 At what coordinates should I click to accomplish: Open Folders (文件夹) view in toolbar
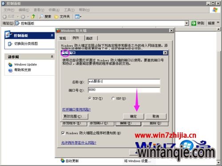click(x=62, y=17)
